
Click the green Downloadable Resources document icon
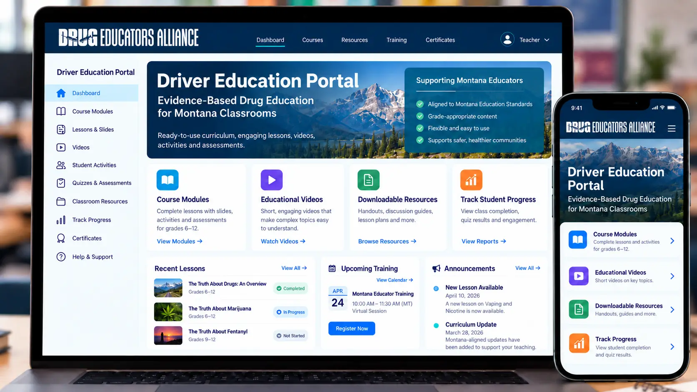click(369, 180)
